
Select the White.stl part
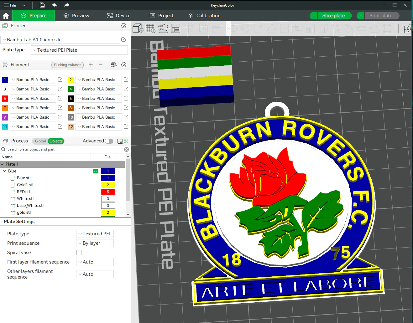(x=25, y=199)
